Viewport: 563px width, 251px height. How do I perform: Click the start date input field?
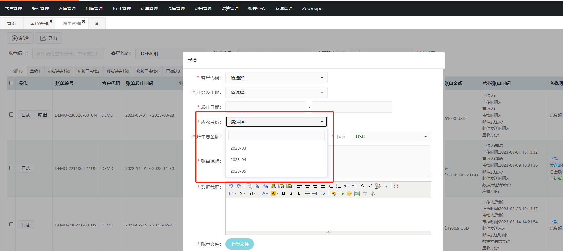(266, 107)
